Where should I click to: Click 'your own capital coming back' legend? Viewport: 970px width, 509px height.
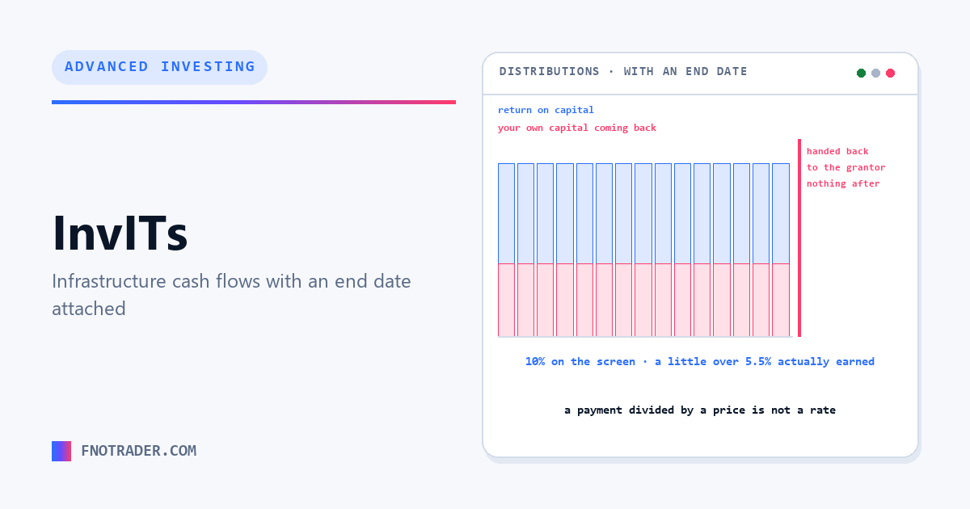pyautogui.click(x=577, y=128)
